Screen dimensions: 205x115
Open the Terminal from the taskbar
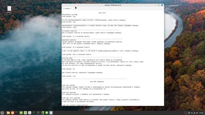[17, 113]
